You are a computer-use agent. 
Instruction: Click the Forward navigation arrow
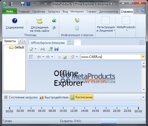[x=48, y=57]
